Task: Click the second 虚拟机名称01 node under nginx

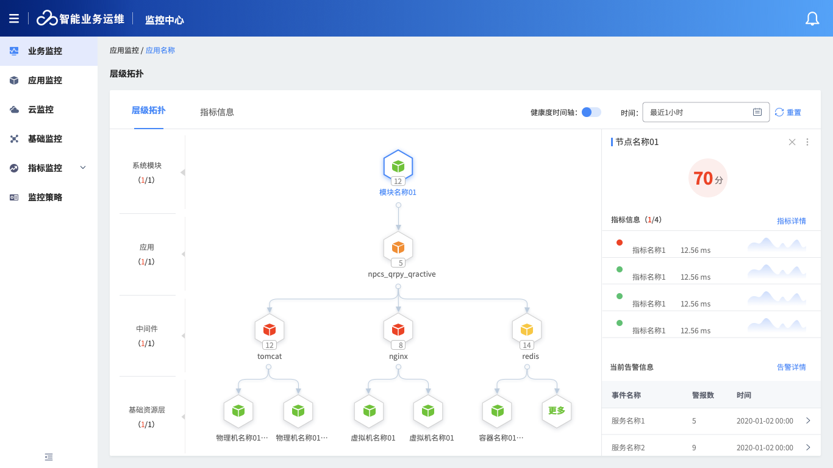Action: click(428, 411)
